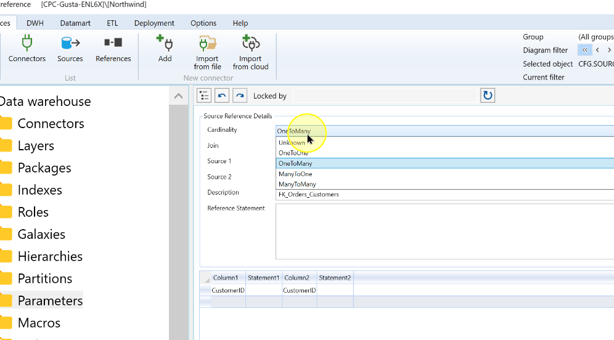Redo the last change
The height and width of the screenshot is (340, 614).
point(240,95)
